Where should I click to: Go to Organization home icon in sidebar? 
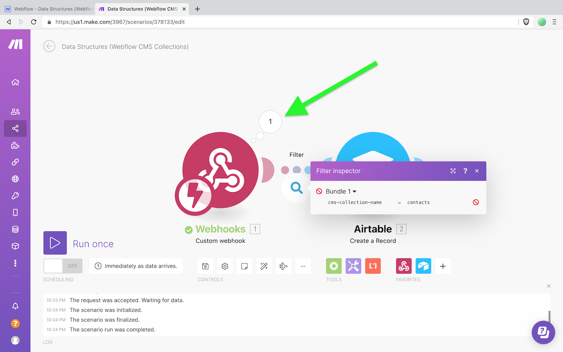15,82
